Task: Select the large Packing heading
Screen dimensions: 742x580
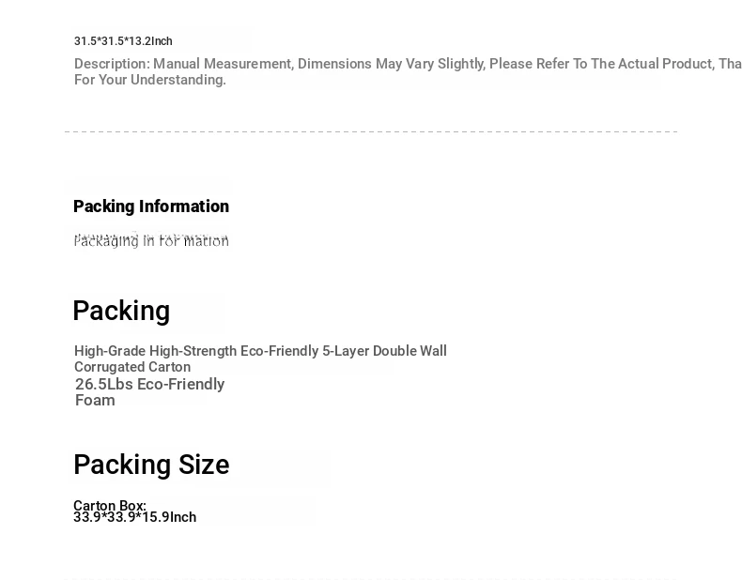Action: tap(121, 311)
